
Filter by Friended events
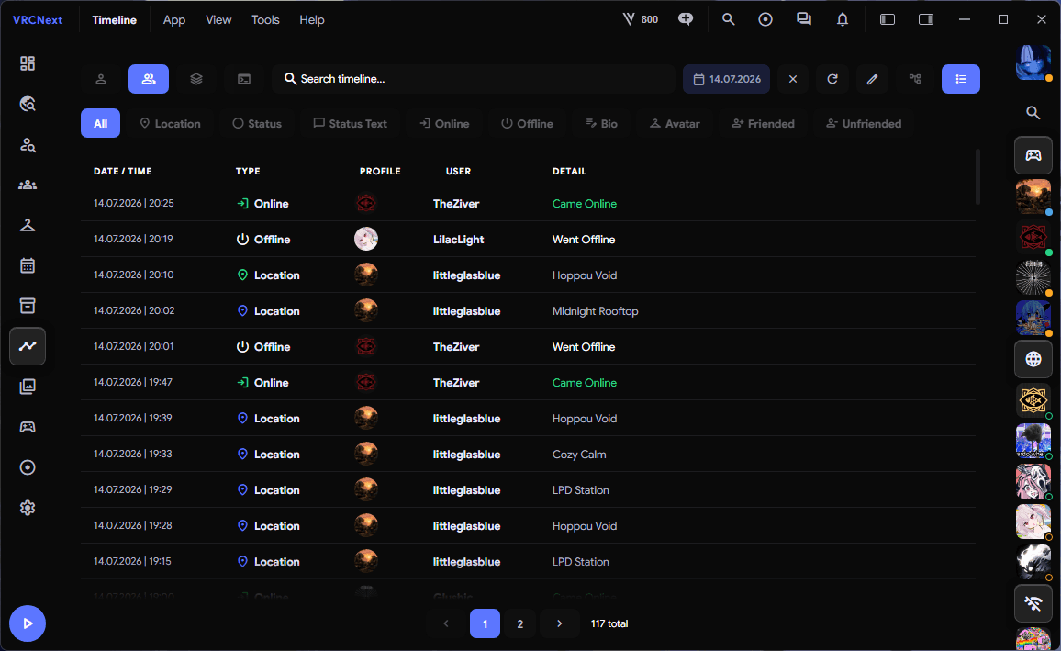[763, 123]
